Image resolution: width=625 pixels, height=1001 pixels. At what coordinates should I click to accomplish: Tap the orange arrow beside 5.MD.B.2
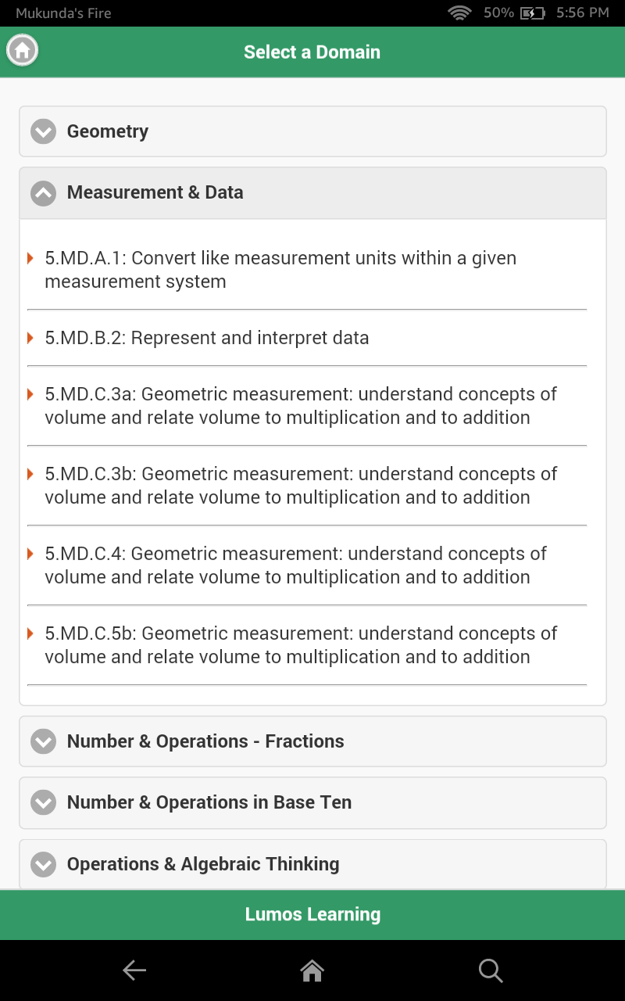32,338
